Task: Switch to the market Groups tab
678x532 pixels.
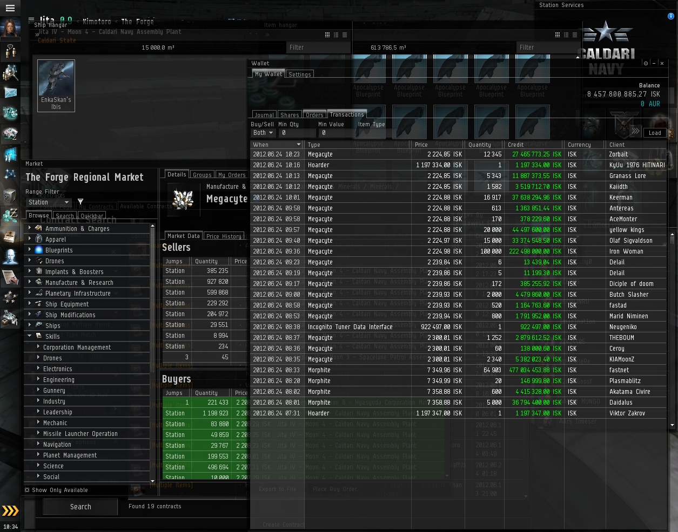Action: pos(202,175)
